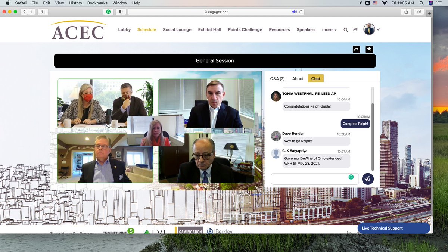Click the share arrow in site navigation
The width and height of the screenshot is (448, 252).
click(x=355, y=30)
